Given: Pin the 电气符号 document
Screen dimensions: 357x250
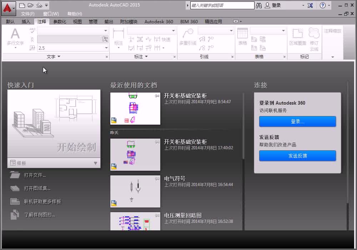Looking at the screenshot, I should click(157, 179).
